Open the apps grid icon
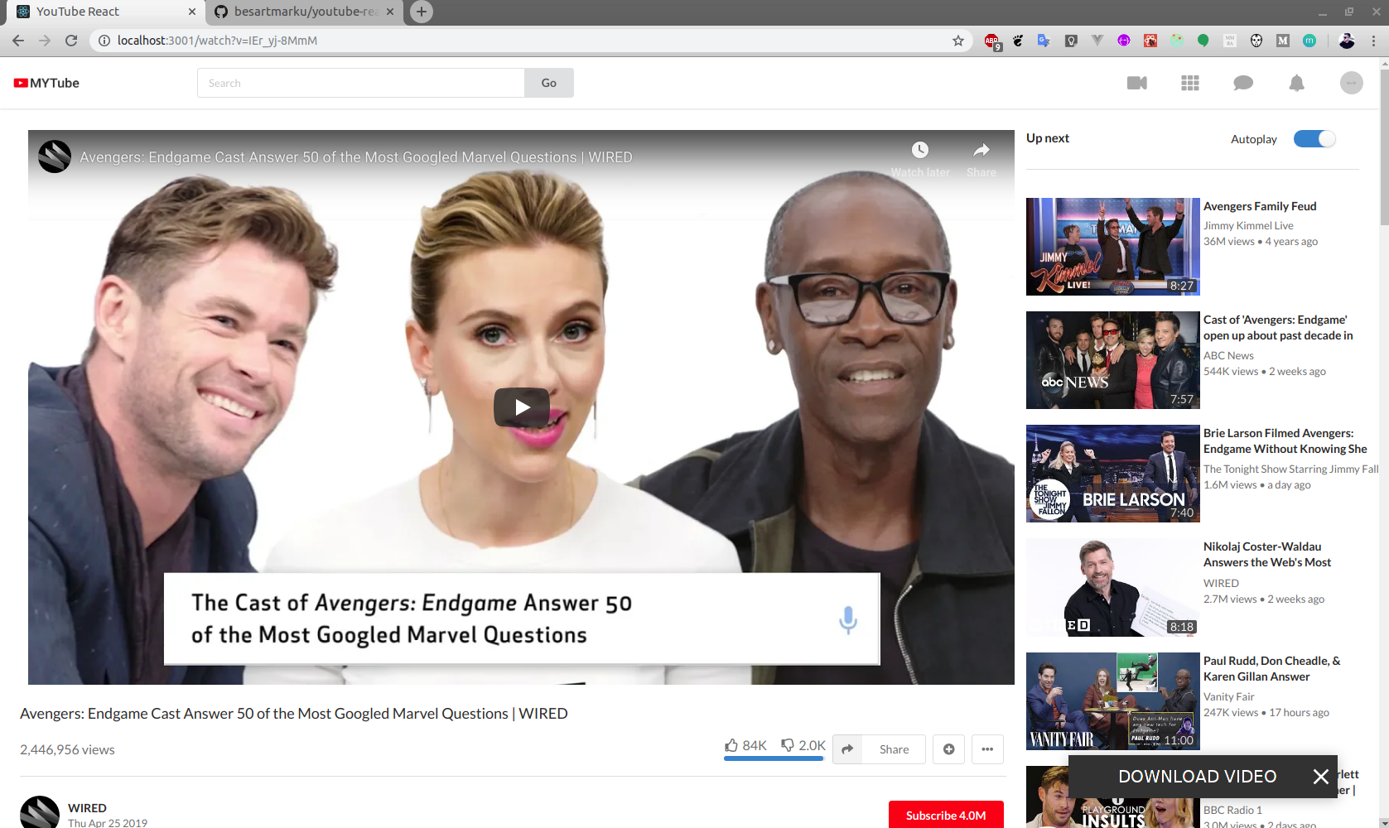This screenshot has height=828, width=1389. 1189,83
